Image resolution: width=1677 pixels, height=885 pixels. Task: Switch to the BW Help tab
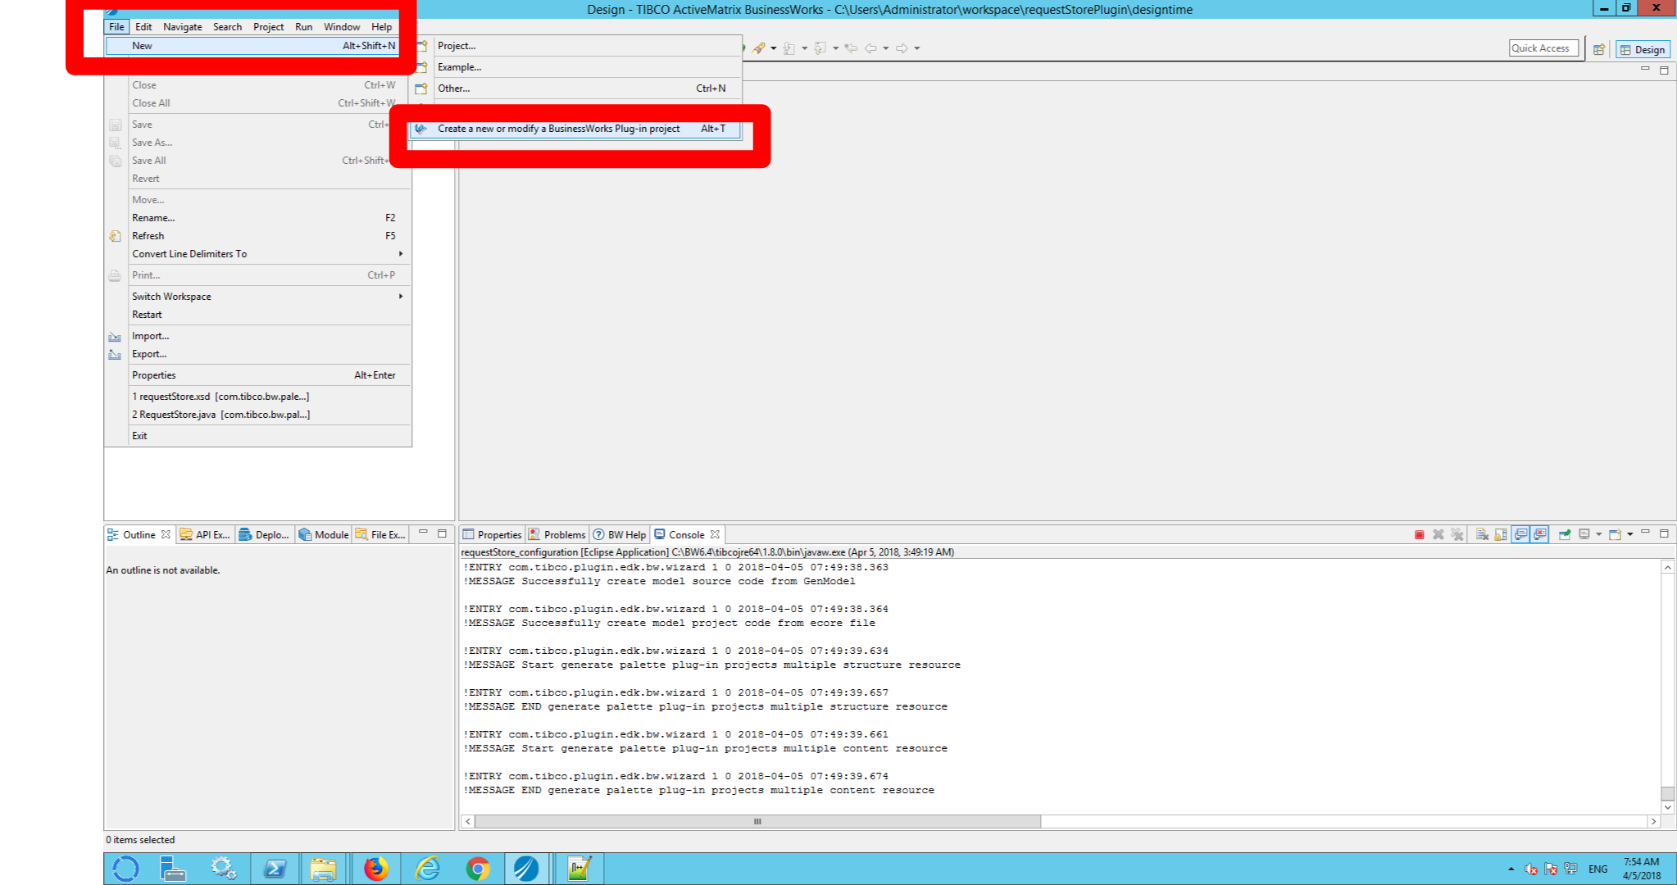tap(620, 534)
